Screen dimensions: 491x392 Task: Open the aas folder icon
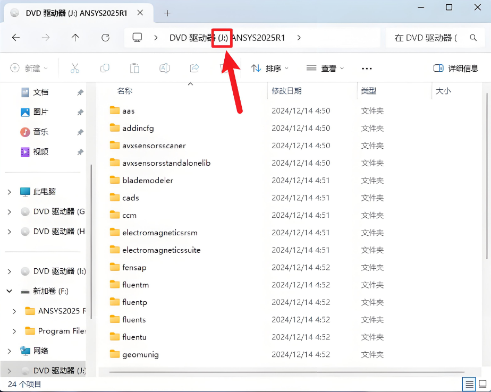coord(115,110)
